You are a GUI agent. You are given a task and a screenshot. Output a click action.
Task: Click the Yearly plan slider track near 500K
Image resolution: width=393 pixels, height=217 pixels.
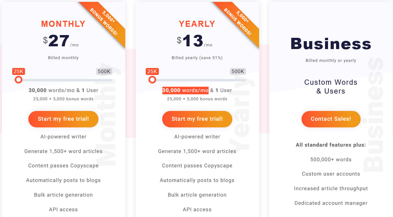(242, 80)
